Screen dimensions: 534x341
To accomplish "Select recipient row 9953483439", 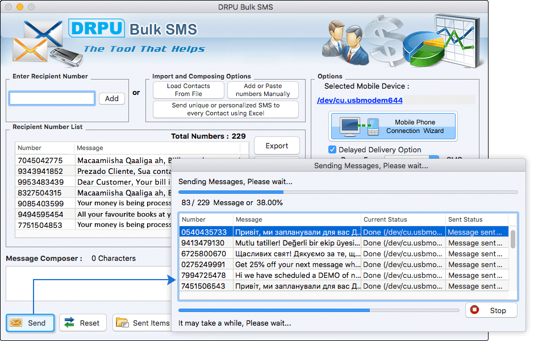I will (93, 182).
